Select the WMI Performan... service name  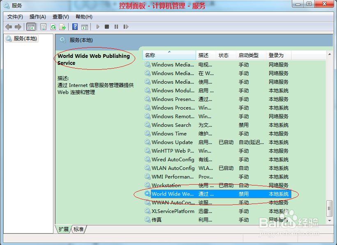pyautogui.click(x=173, y=176)
